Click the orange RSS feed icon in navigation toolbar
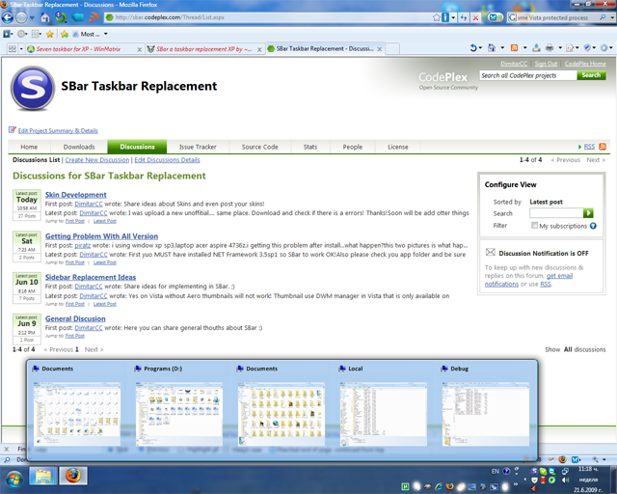Screen dimensions: 617x494 pyautogui.click(x=94, y=17)
